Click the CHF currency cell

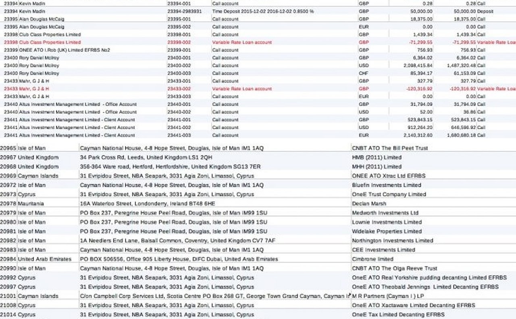364,73
